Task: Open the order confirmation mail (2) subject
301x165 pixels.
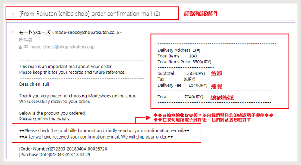Action: [89, 14]
